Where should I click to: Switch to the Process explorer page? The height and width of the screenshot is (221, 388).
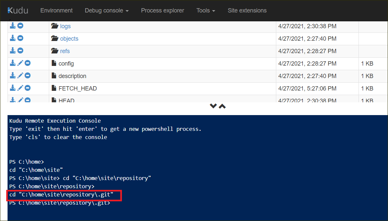(163, 10)
